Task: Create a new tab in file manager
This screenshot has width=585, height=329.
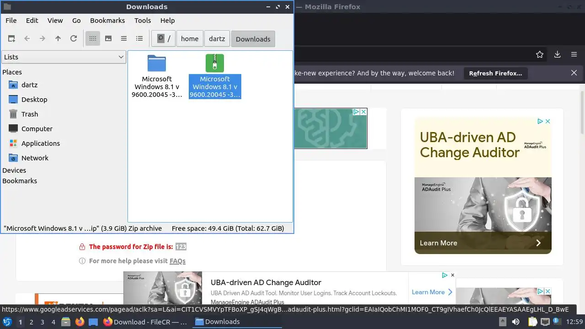Action: pos(11,39)
